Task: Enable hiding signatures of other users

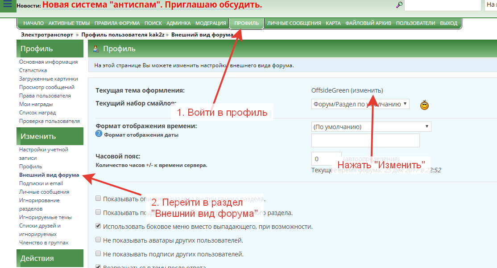Action: click(98, 254)
